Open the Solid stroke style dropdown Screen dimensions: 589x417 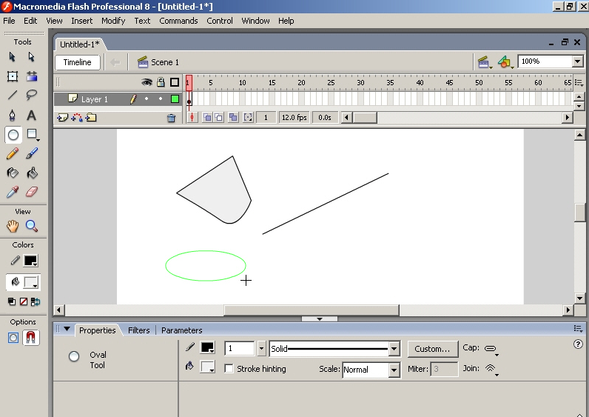[x=394, y=349]
